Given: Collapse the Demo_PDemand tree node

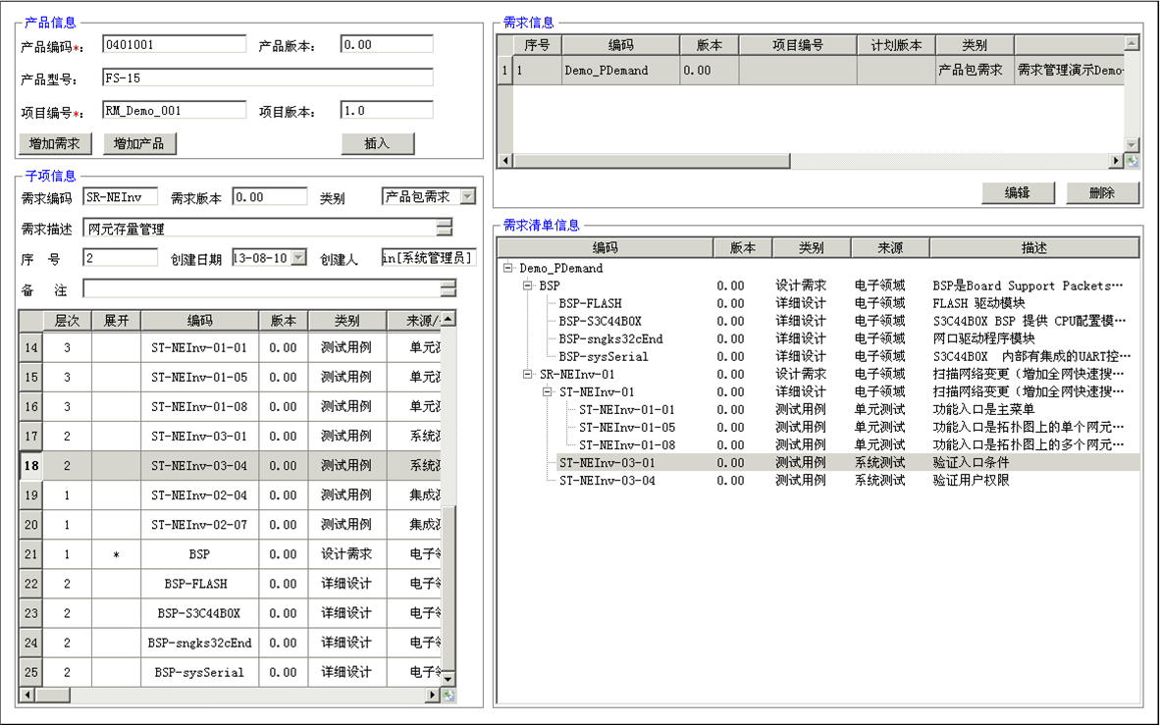Looking at the screenshot, I should pyautogui.click(x=507, y=268).
